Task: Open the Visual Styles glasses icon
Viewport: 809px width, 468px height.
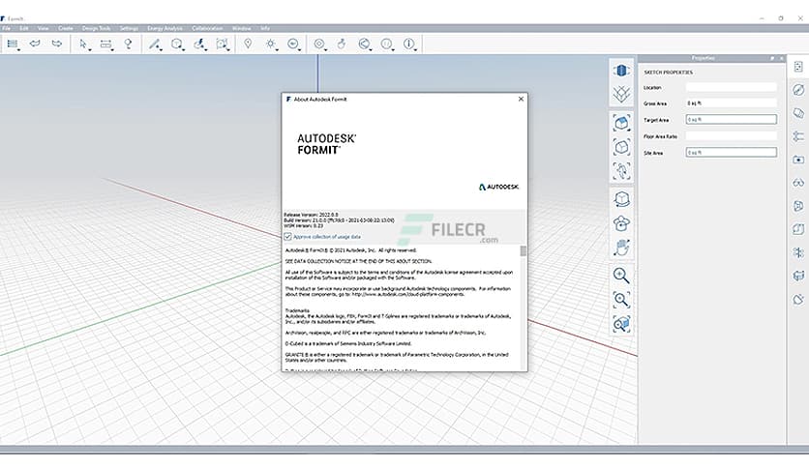Action: tap(798, 183)
